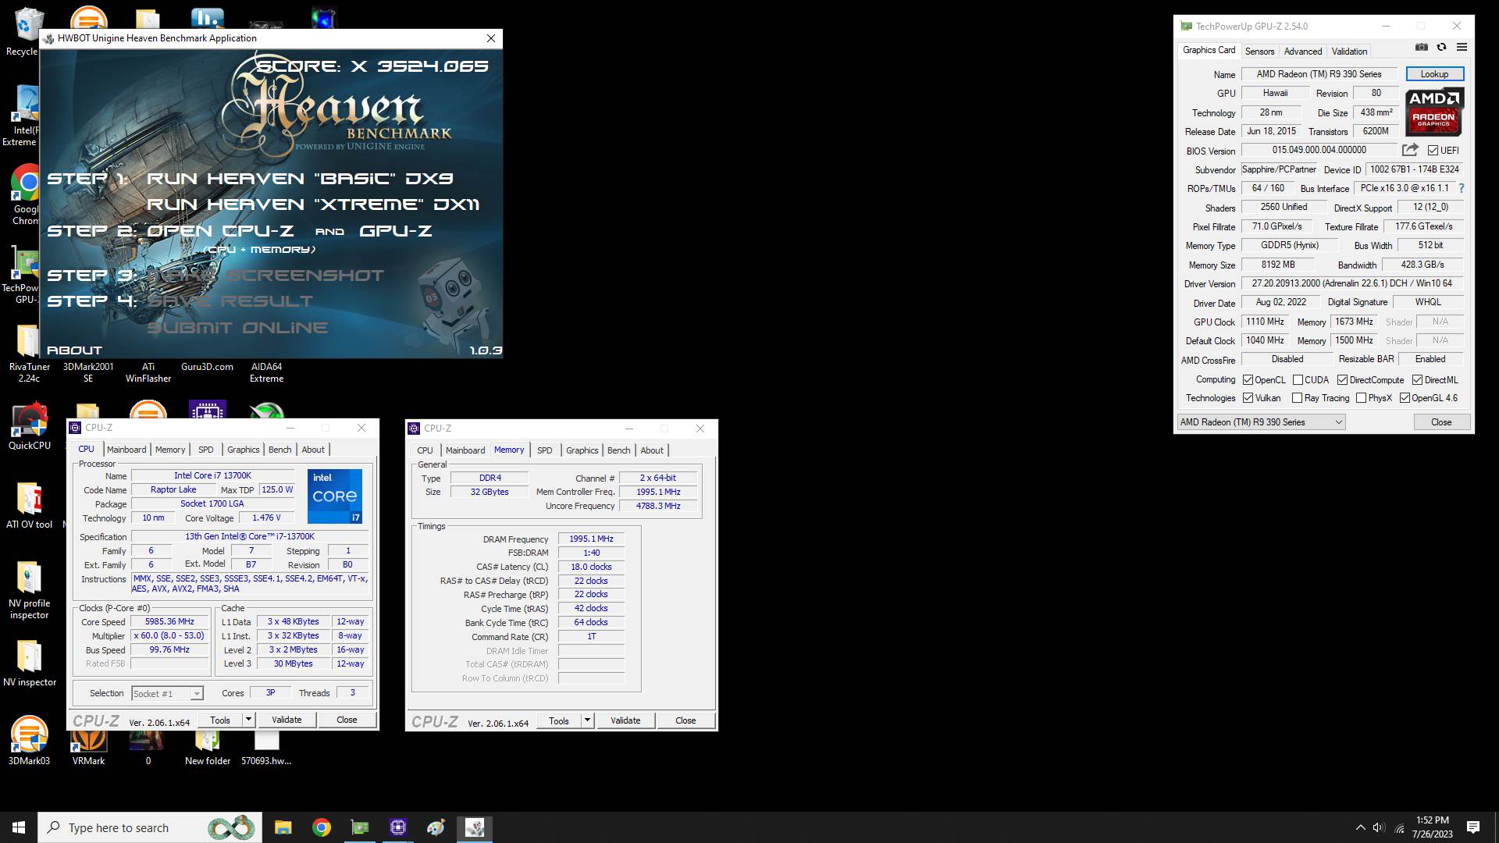Viewport: 1499px width, 843px height.
Task: Toggle Ray Tracing checkbox
Action: click(x=1297, y=398)
